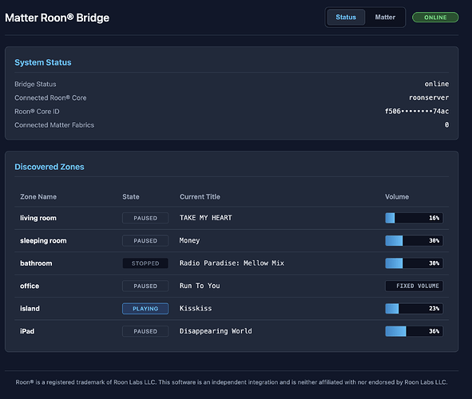Open the Matter tab
The image size is (472, 399).
[x=385, y=17]
